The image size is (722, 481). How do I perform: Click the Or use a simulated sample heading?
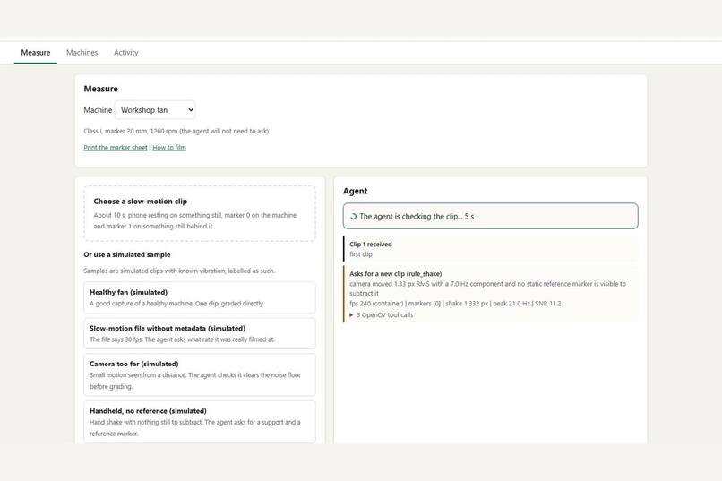(x=127, y=254)
